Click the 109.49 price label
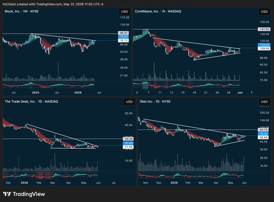 [x=264, y=49]
